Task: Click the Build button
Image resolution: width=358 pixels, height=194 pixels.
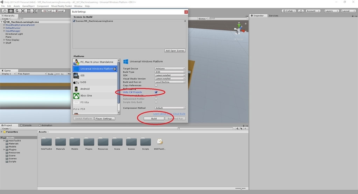Action: pos(154,119)
